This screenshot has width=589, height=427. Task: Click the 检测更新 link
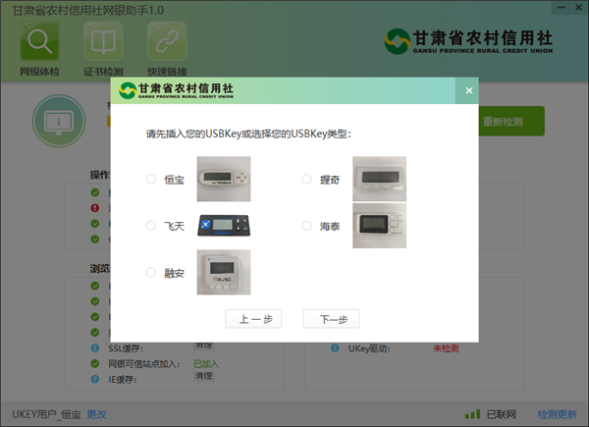557,414
